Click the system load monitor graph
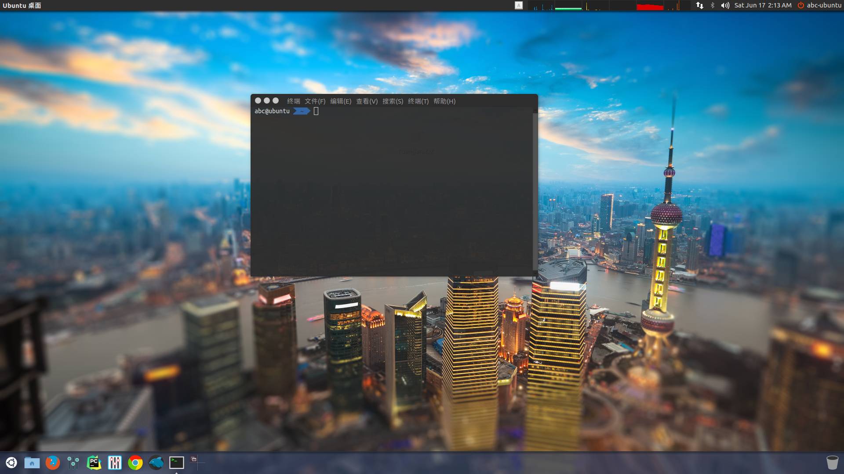This screenshot has height=474, width=844. [x=609, y=5]
